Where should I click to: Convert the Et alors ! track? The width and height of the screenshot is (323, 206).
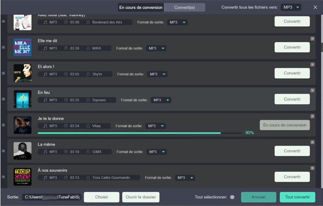(x=292, y=73)
